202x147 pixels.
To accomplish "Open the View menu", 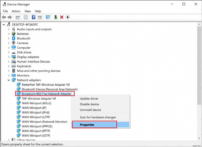I will pyautogui.click(x=28, y=11).
